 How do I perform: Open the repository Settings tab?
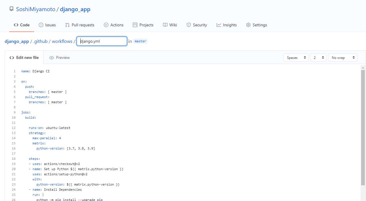pyautogui.click(x=256, y=25)
